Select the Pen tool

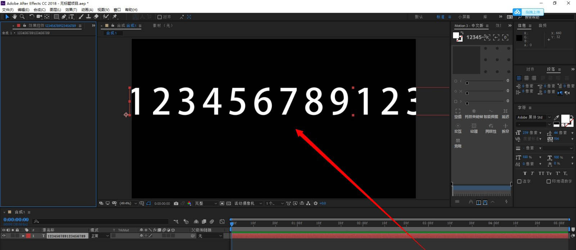click(64, 17)
